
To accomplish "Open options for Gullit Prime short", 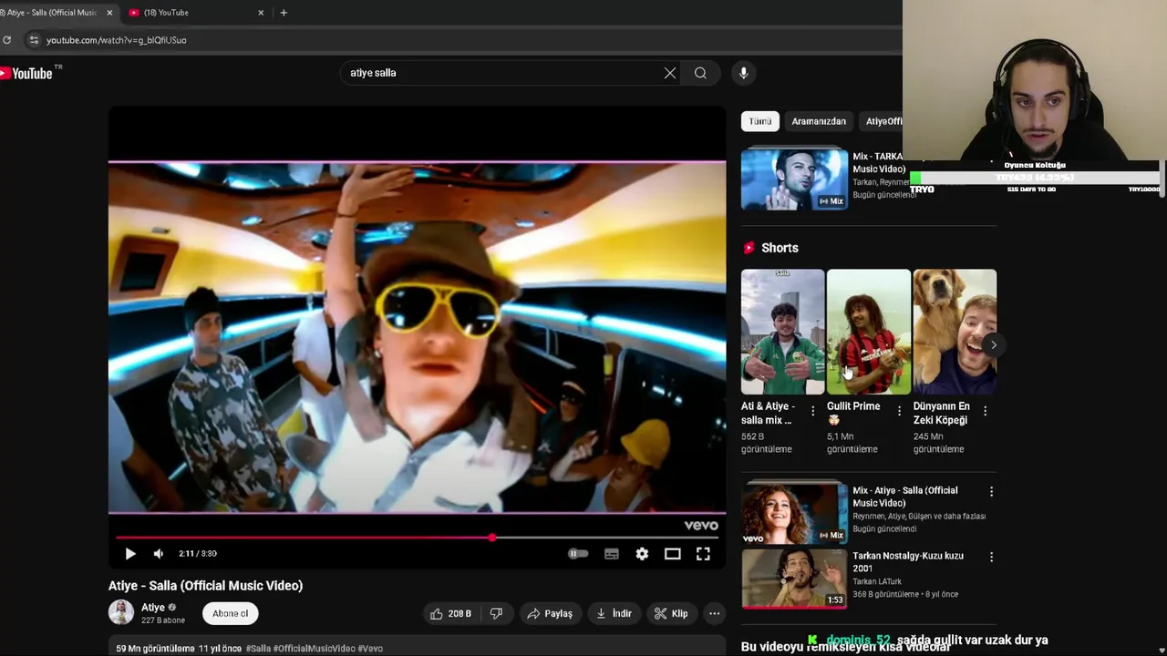I will (x=899, y=411).
